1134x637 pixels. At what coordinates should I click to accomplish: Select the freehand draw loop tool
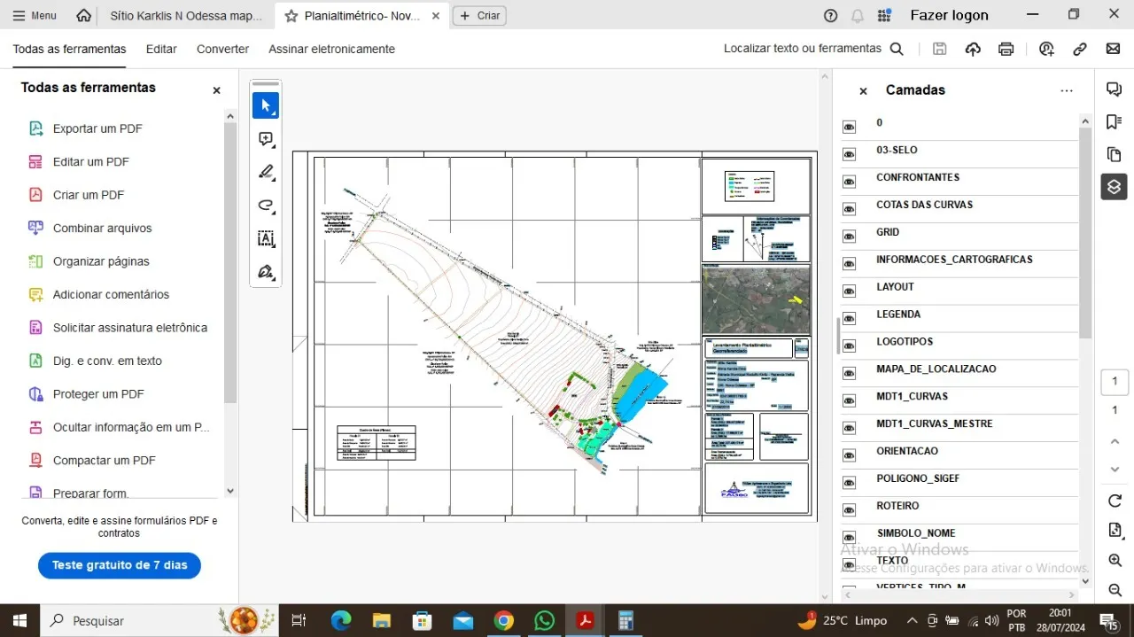pyautogui.click(x=266, y=206)
